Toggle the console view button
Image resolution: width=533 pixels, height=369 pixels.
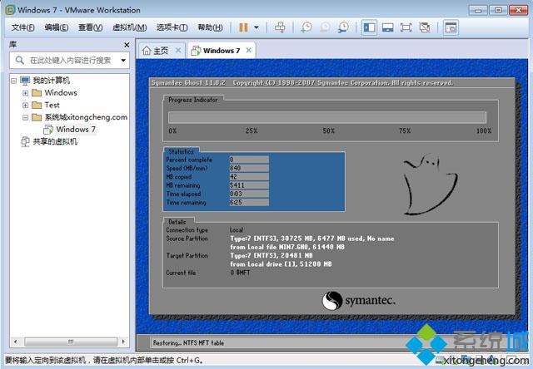click(x=451, y=27)
